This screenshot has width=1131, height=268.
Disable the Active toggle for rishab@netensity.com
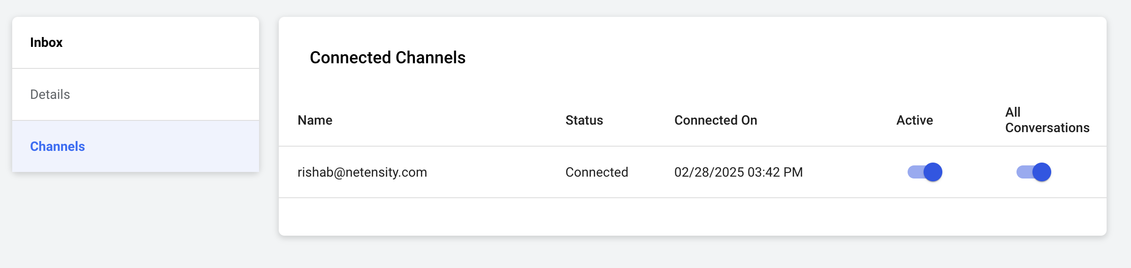[x=925, y=172]
